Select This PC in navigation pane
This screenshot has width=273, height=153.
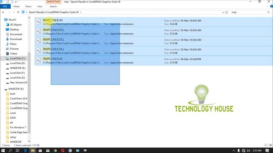(12, 20)
